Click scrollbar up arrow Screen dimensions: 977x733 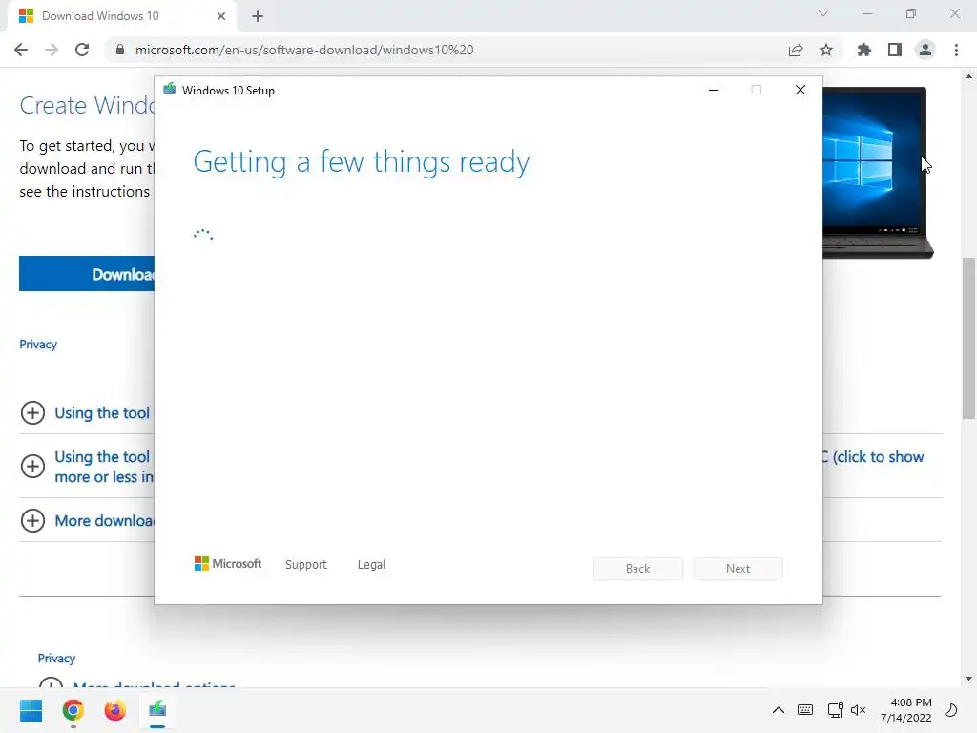pyautogui.click(x=968, y=76)
